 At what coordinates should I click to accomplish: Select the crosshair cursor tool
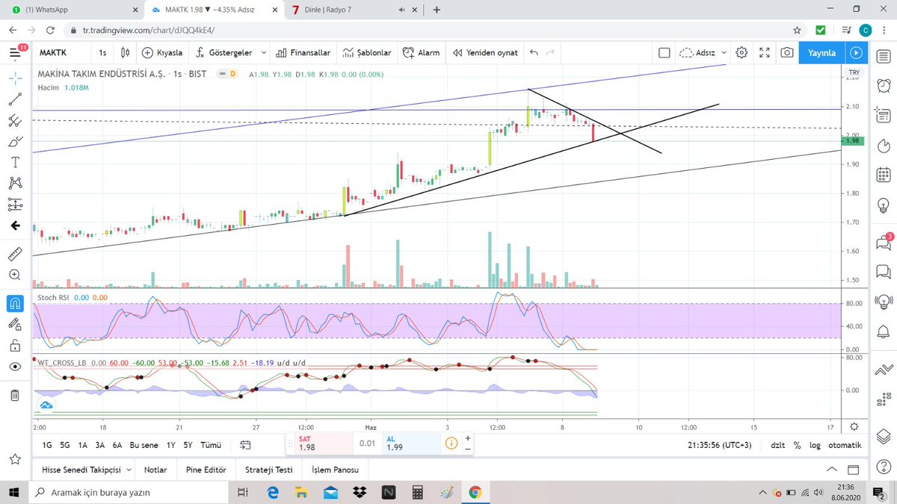pyautogui.click(x=15, y=78)
